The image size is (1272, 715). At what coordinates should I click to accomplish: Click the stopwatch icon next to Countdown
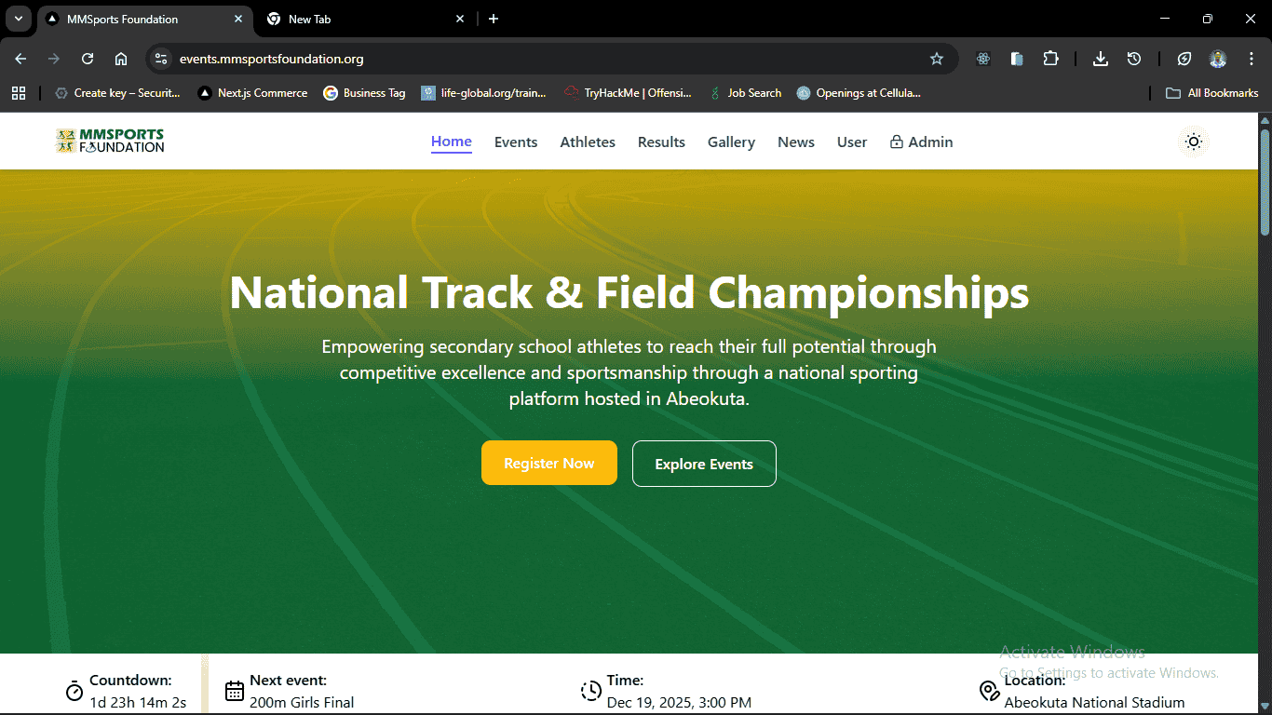74,691
